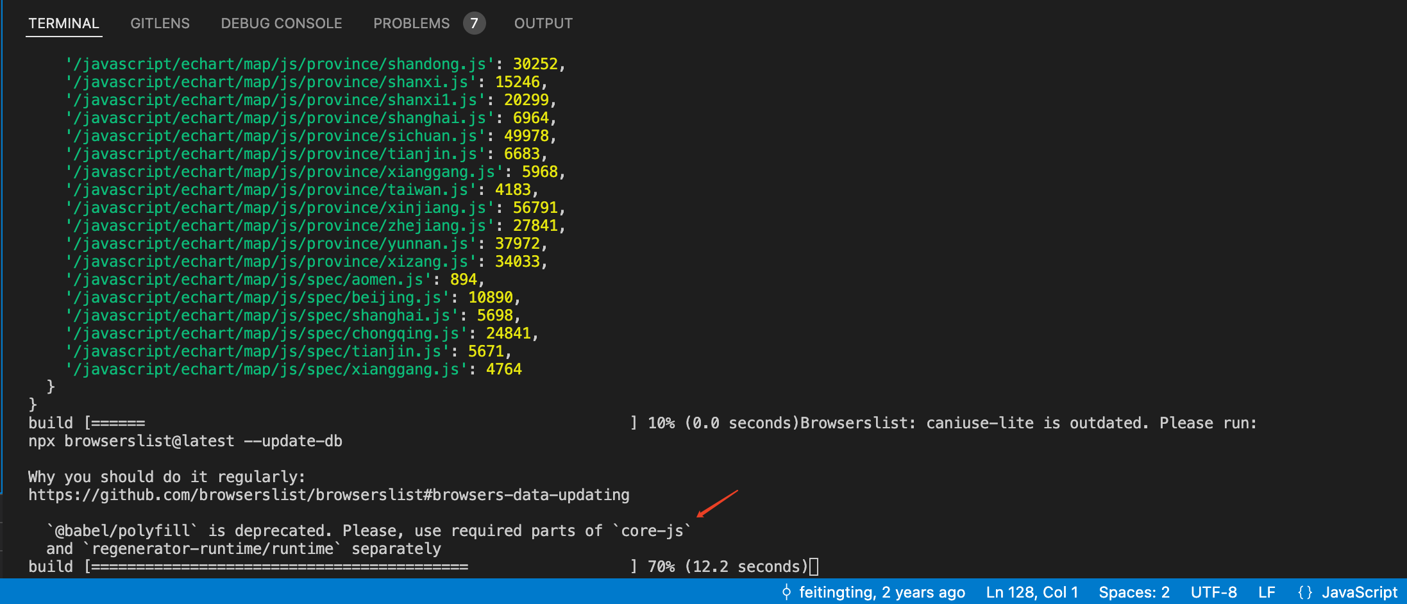
Task: Click the 10% build progress bar
Action: pyautogui.click(x=361, y=423)
